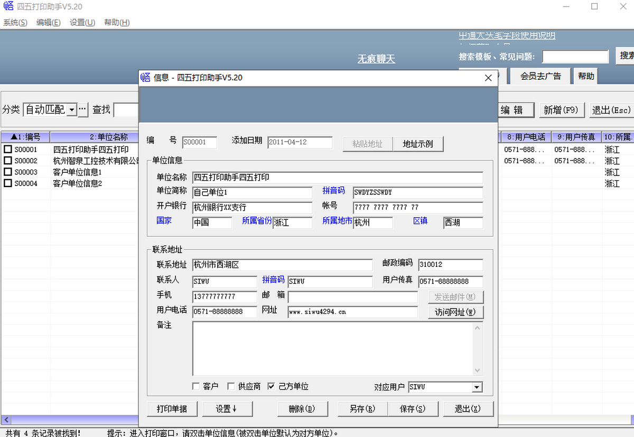The height and width of the screenshot is (437, 634).
Task: Follow the 无痕聊天 link
Action: [376, 59]
